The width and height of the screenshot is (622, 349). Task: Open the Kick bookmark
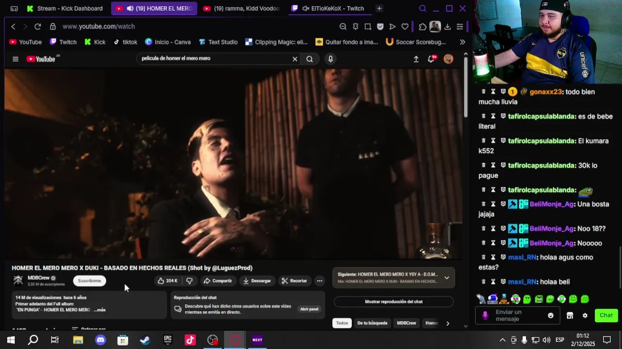[x=95, y=42]
